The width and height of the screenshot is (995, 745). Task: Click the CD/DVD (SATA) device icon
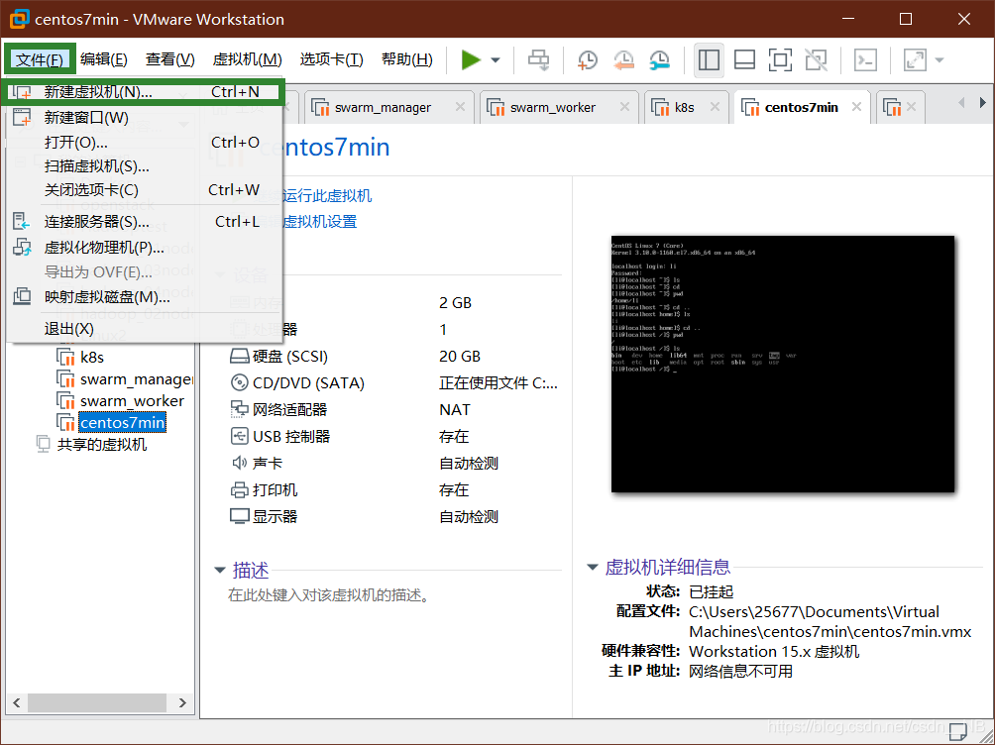(x=239, y=382)
